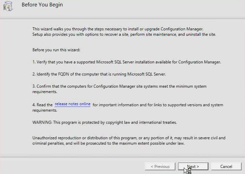Cancel the setup wizard
245x174 pixels.
click(x=226, y=166)
